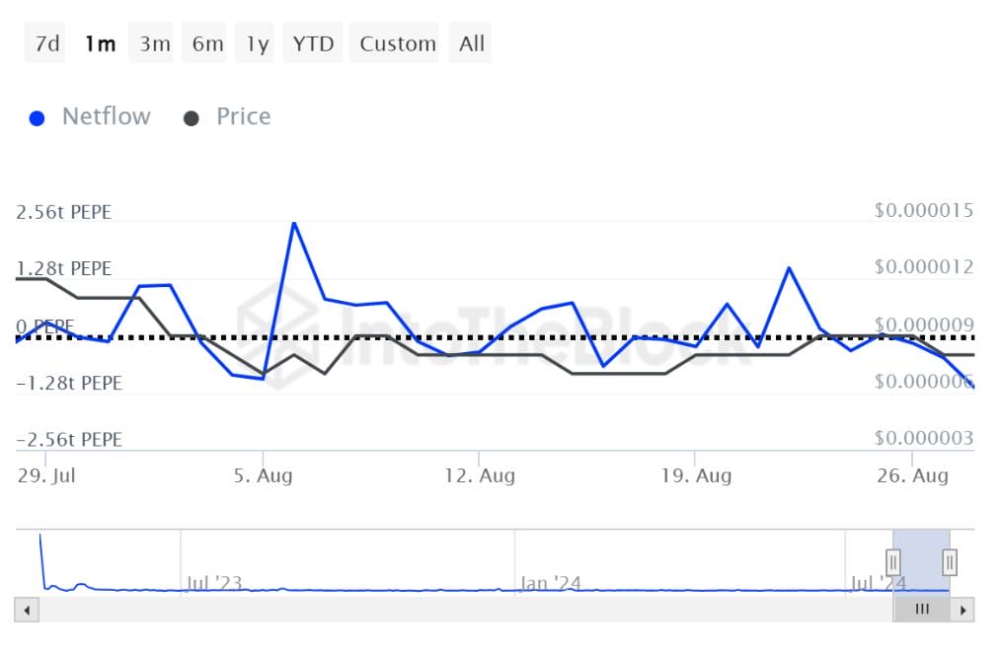This screenshot has height=650, width=1003.
Task: Hide the Price series via its label
Action: click(x=243, y=116)
